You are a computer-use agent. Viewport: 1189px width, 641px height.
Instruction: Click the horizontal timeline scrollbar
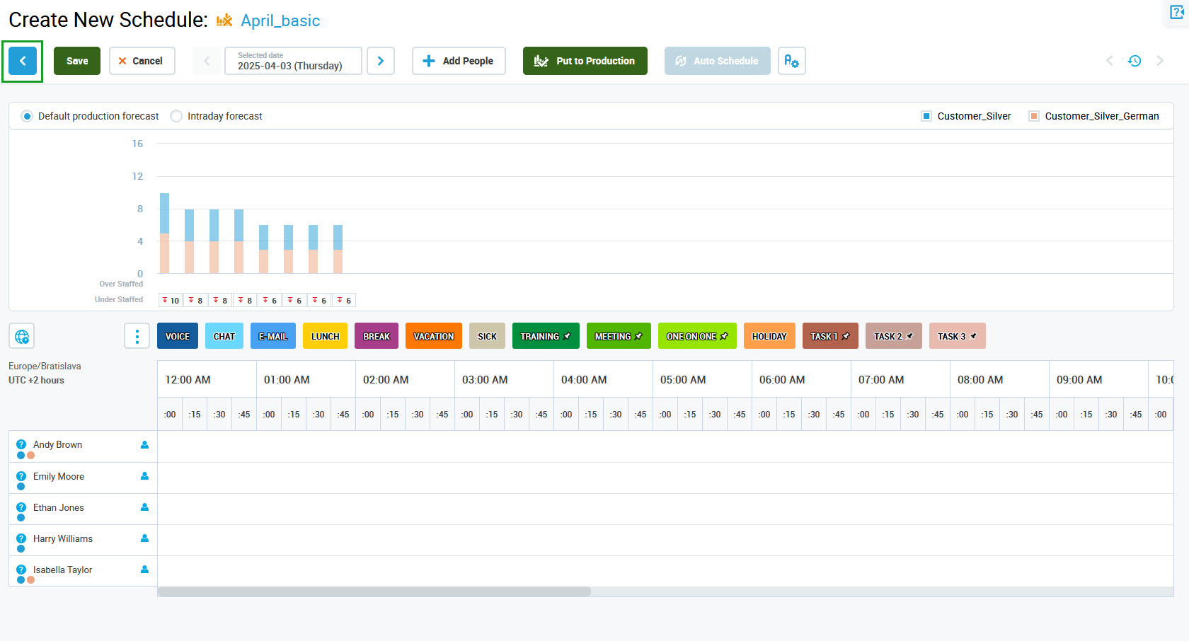(374, 591)
